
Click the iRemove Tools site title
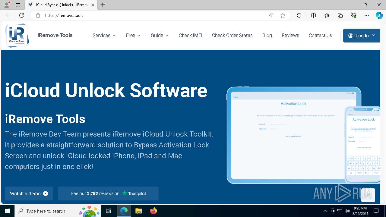tap(55, 35)
